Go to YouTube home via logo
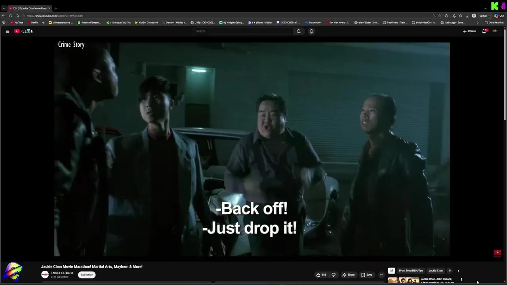This screenshot has width=507, height=285. coord(23,31)
